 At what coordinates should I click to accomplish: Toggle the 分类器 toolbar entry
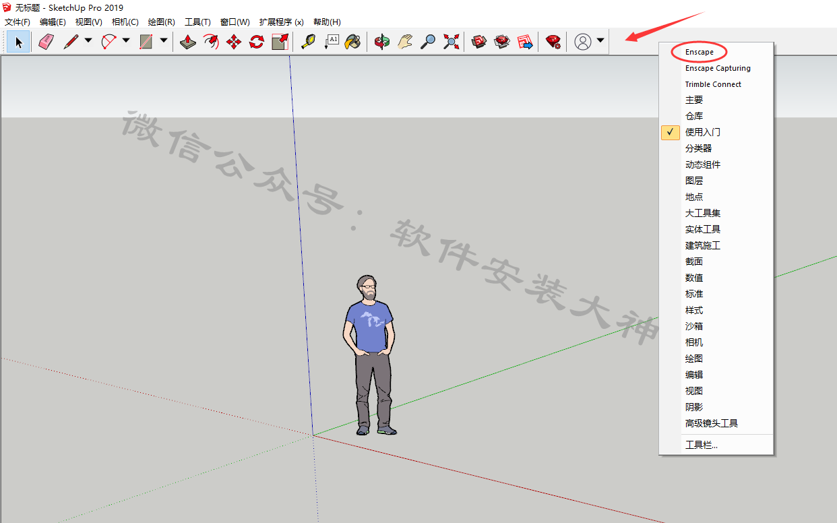click(716, 148)
